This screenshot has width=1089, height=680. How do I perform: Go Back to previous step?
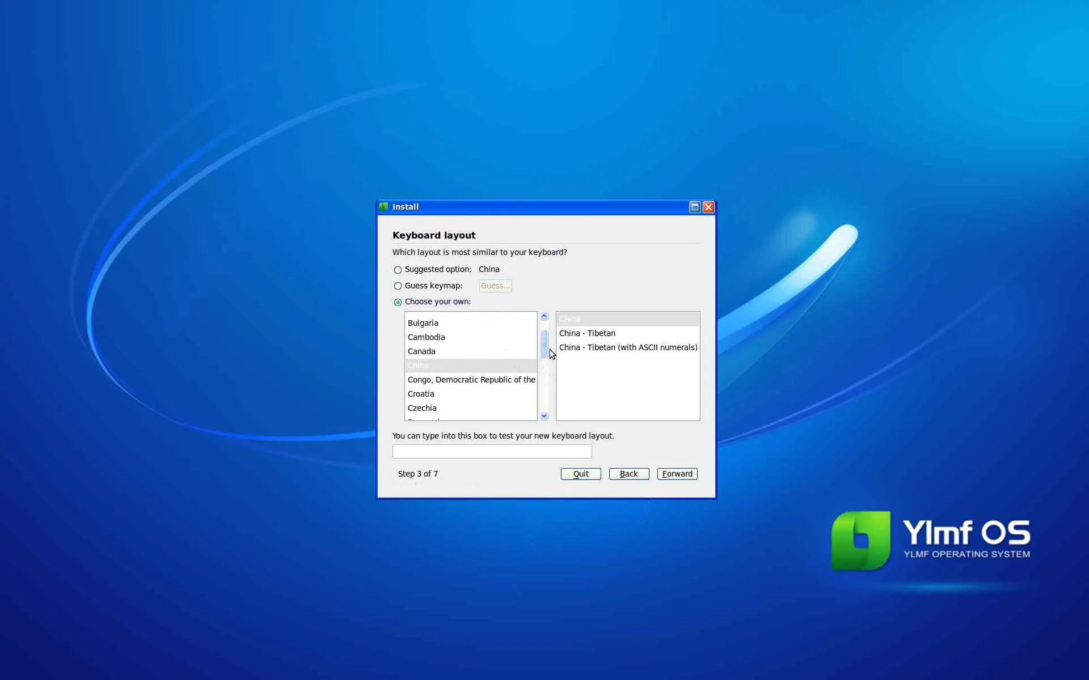tap(628, 474)
